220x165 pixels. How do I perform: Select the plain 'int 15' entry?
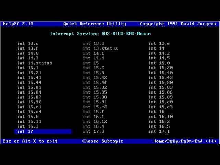(x=91, y=63)
